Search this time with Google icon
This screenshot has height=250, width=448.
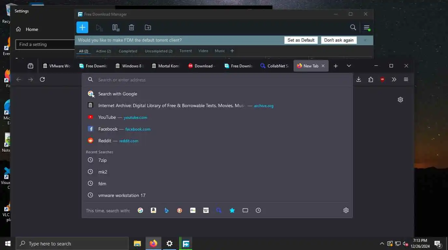click(140, 210)
